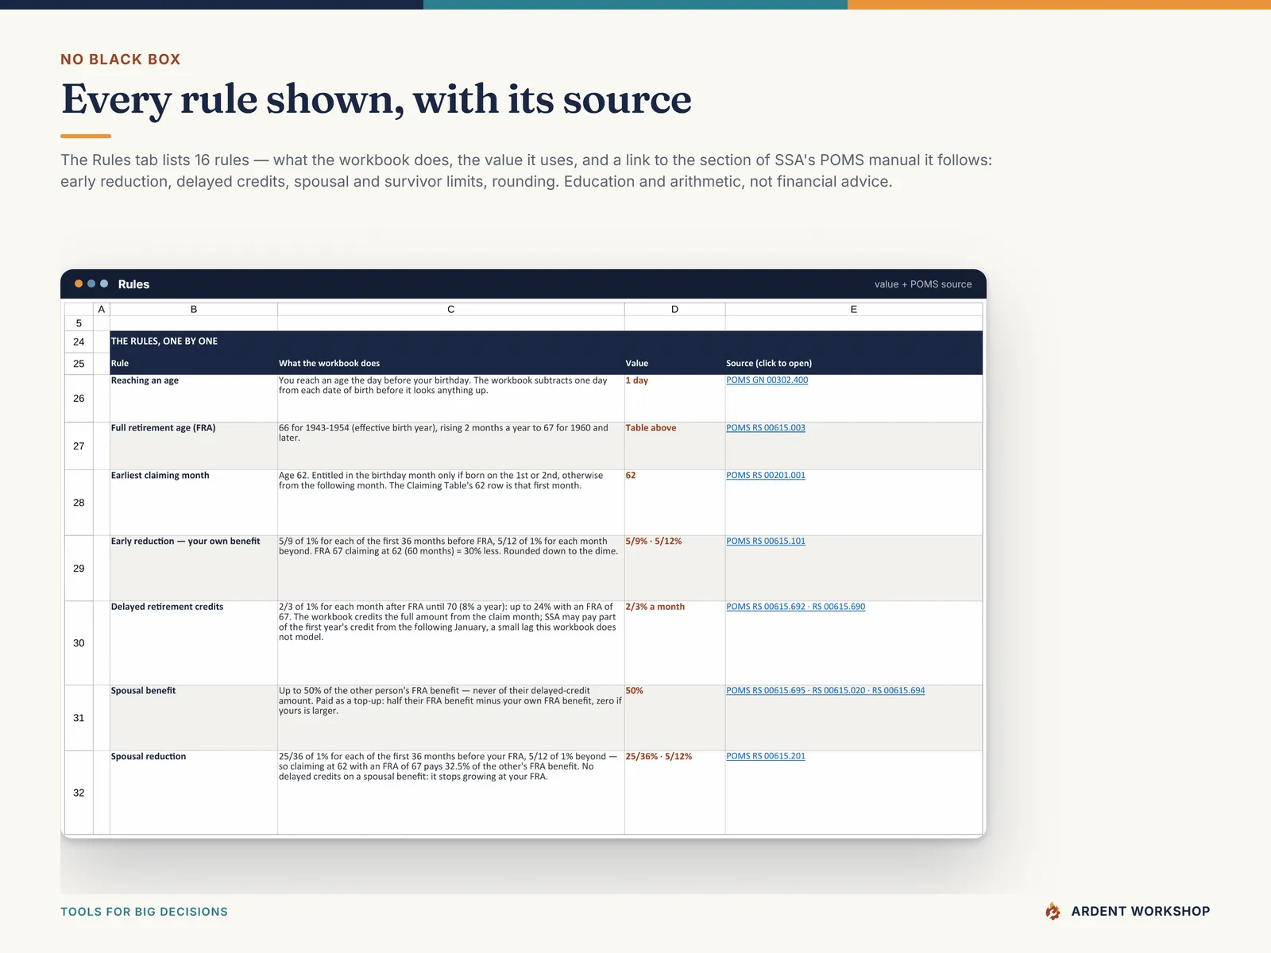Viewport: 1271px width, 953px height.
Task: Click the '62' value cell
Action: click(x=674, y=503)
